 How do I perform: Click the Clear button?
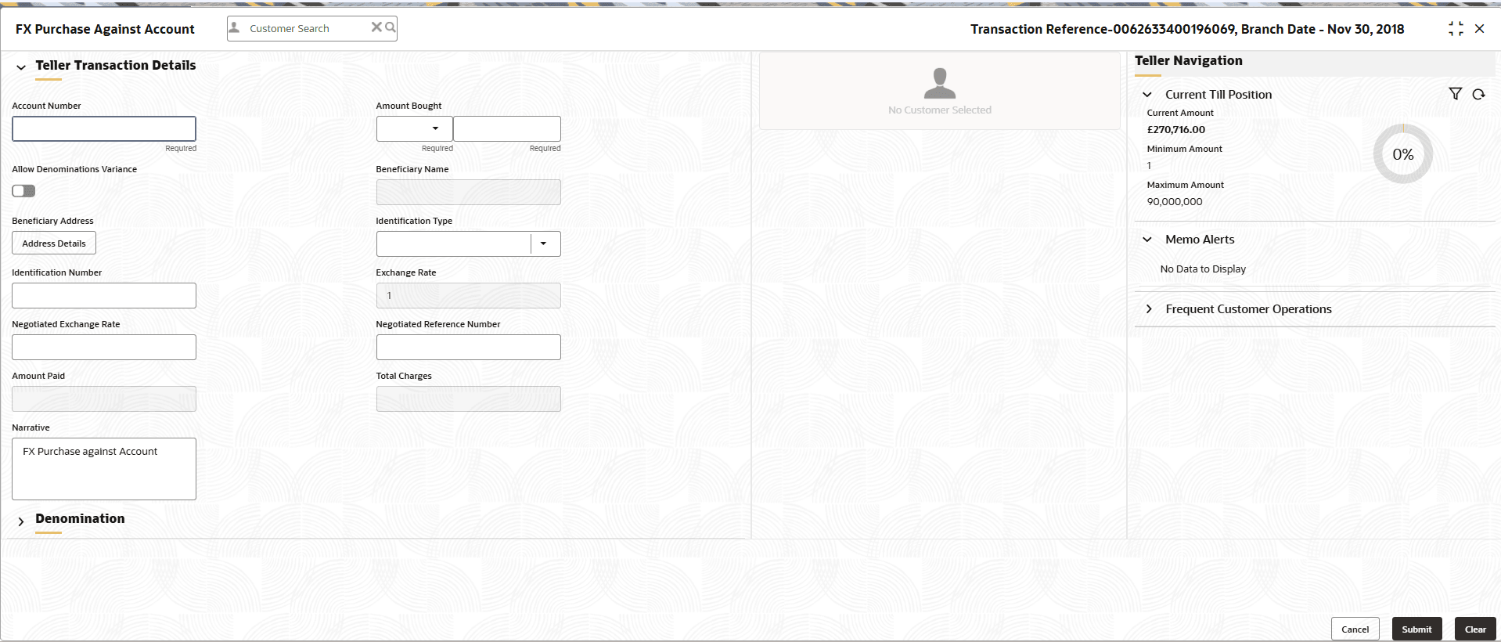tap(1475, 629)
